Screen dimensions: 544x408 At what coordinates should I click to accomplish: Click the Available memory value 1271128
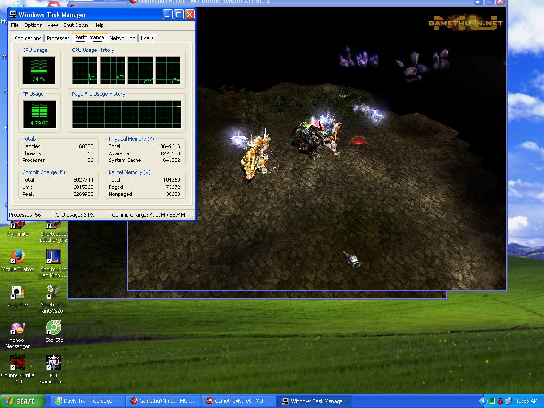click(x=170, y=153)
